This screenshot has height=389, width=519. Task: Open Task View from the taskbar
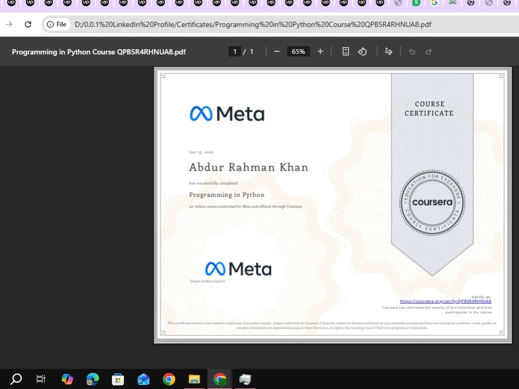(40, 379)
